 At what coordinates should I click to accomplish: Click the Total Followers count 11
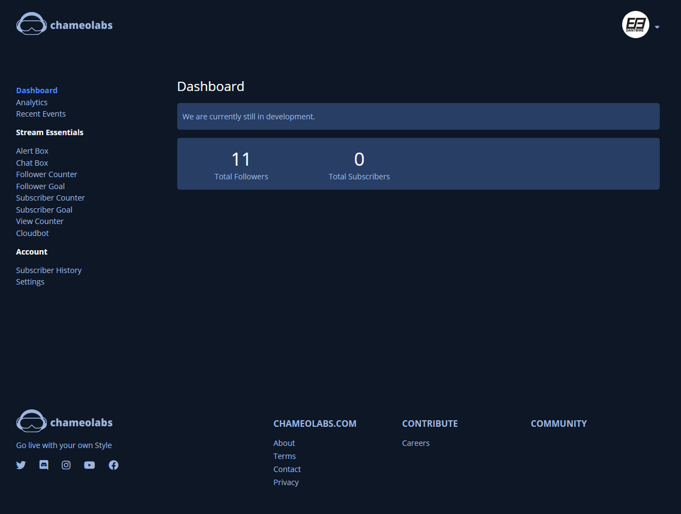point(241,159)
